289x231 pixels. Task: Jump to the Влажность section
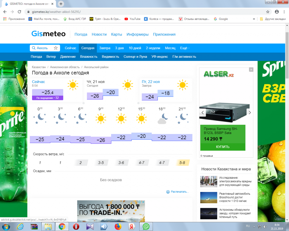point(89,57)
